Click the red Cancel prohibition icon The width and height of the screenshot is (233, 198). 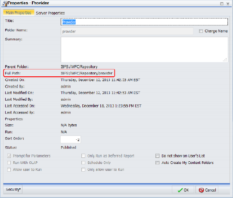coord(202,190)
